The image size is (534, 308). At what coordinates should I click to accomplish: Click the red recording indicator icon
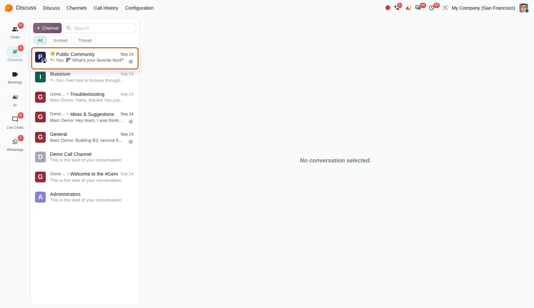click(x=387, y=8)
